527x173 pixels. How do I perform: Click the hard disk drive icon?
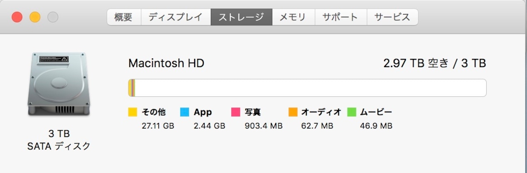pos(58,84)
